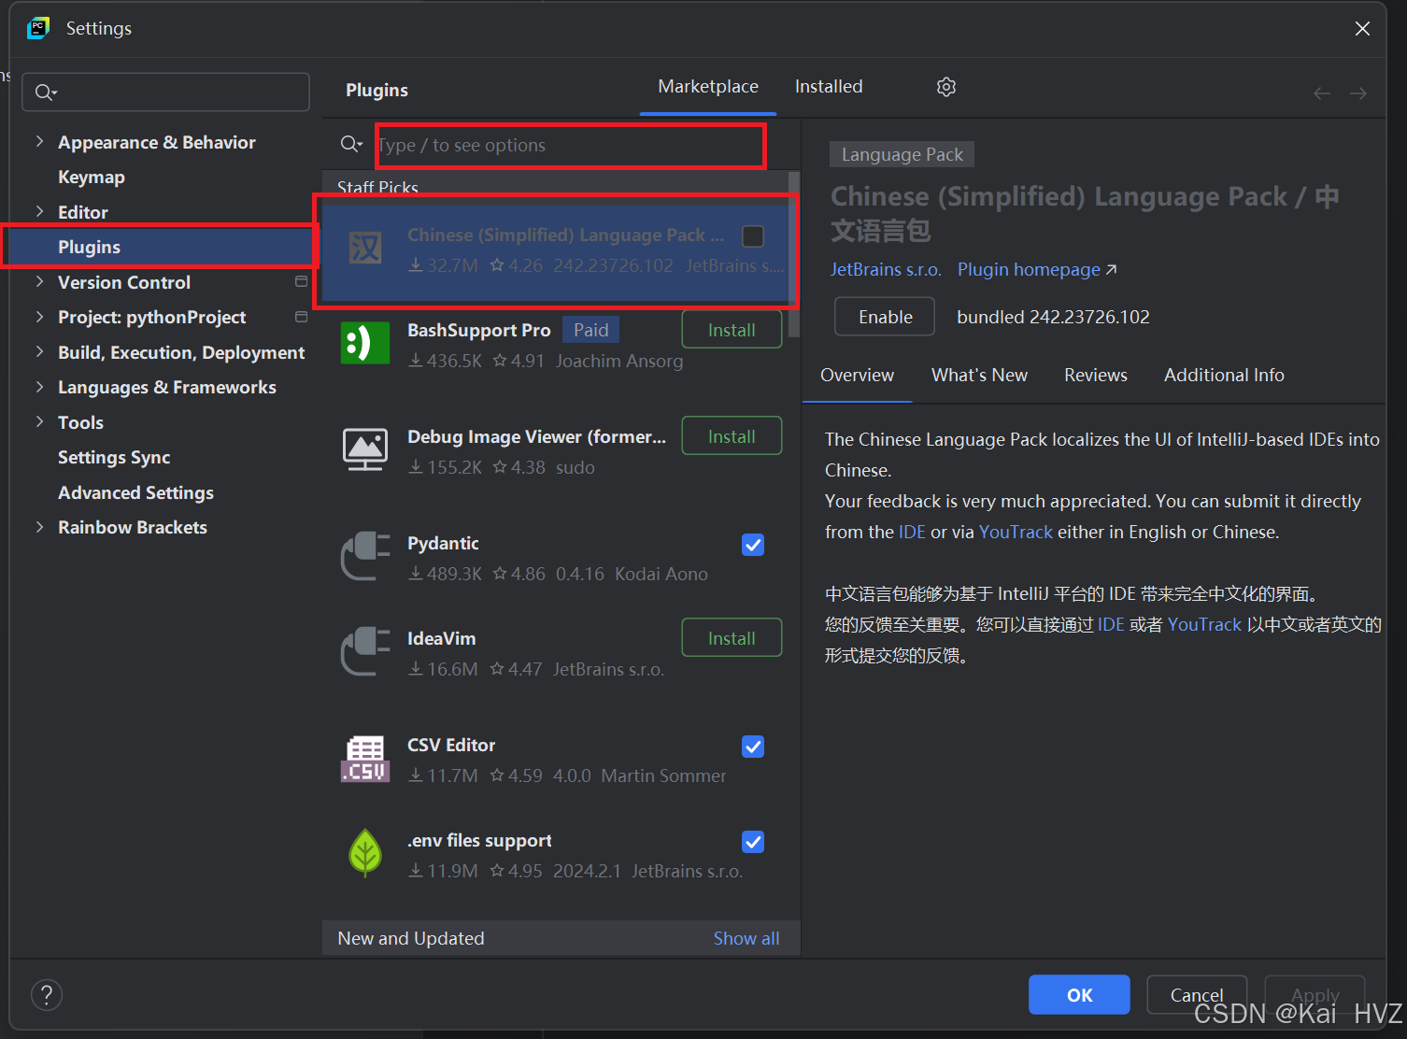This screenshot has width=1407, height=1039.
Task: Go back with the left arrow
Action: pyautogui.click(x=1322, y=93)
